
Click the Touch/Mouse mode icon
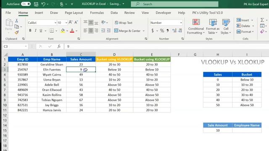62,4
